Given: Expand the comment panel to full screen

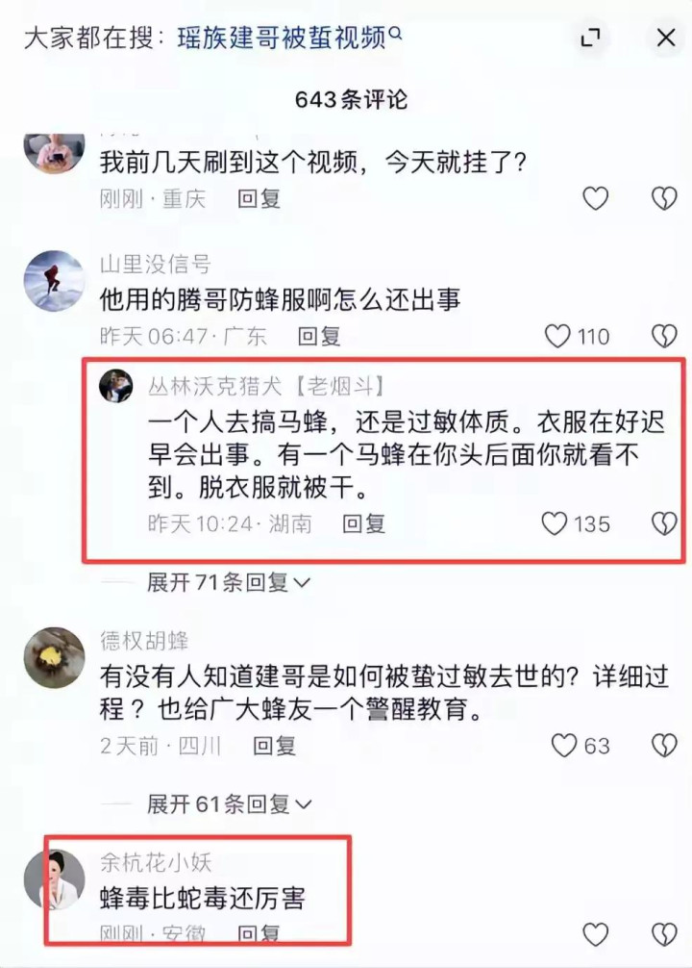Looking at the screenshot, I should pos(591,38).
